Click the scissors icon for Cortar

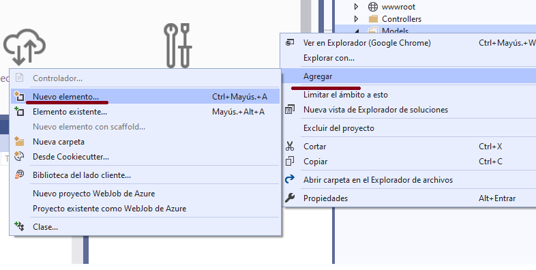290,147
